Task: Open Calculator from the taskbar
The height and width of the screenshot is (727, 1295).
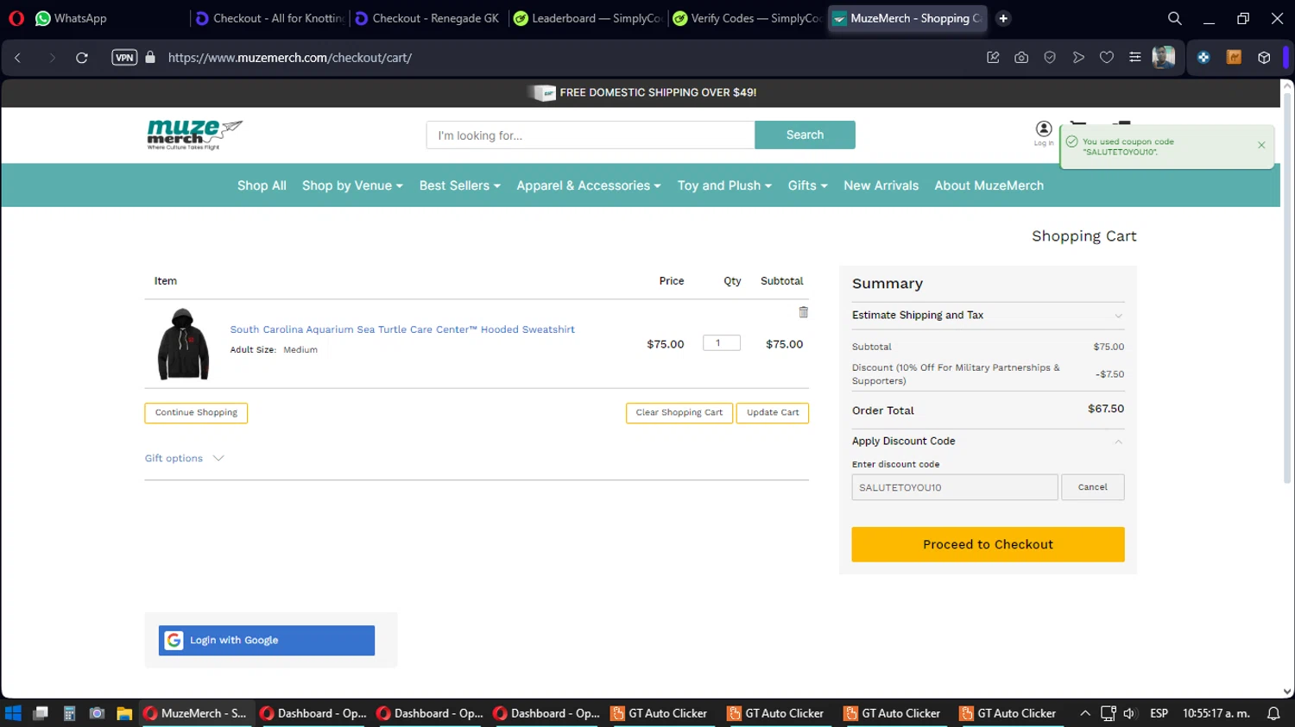Action: point(69,713)
